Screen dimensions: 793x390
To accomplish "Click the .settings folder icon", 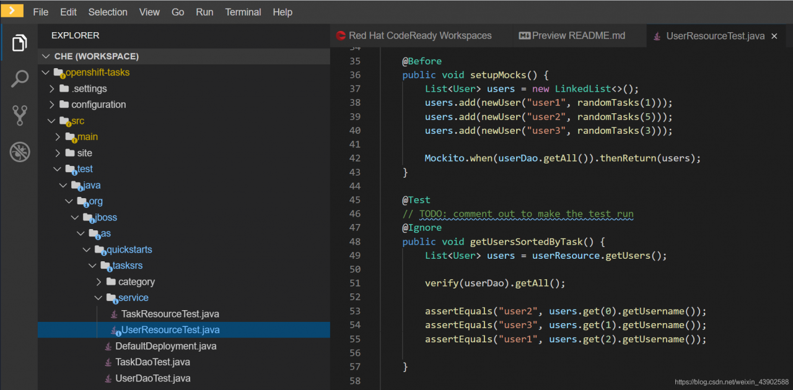I will coord(64,89).
